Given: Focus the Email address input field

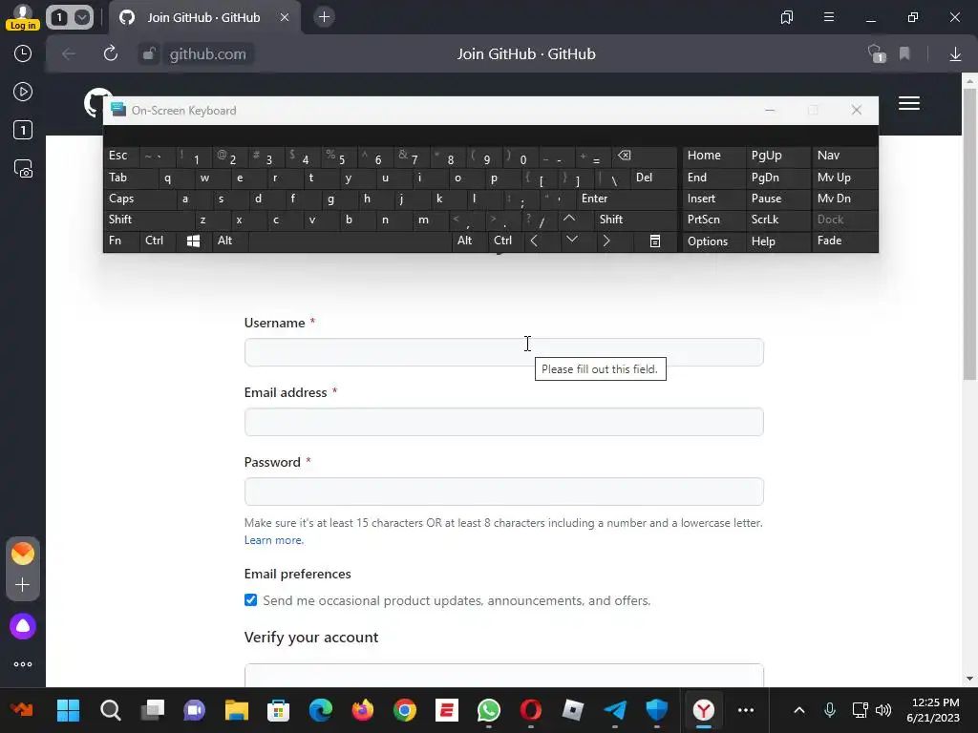Looking at the screenshot, I should [504, 422].
